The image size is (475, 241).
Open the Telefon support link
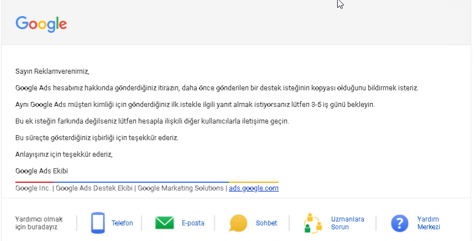[x=122, y=223]
